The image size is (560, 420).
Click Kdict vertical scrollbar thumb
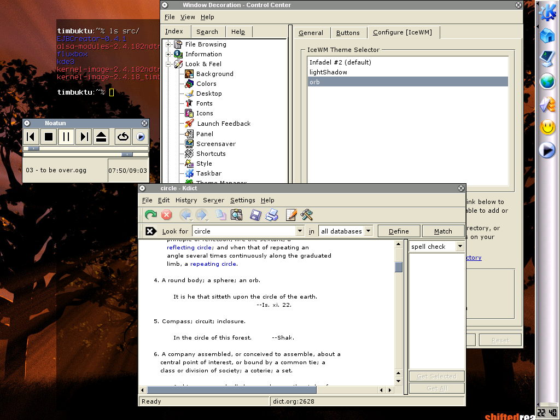(x=399, y=267)
